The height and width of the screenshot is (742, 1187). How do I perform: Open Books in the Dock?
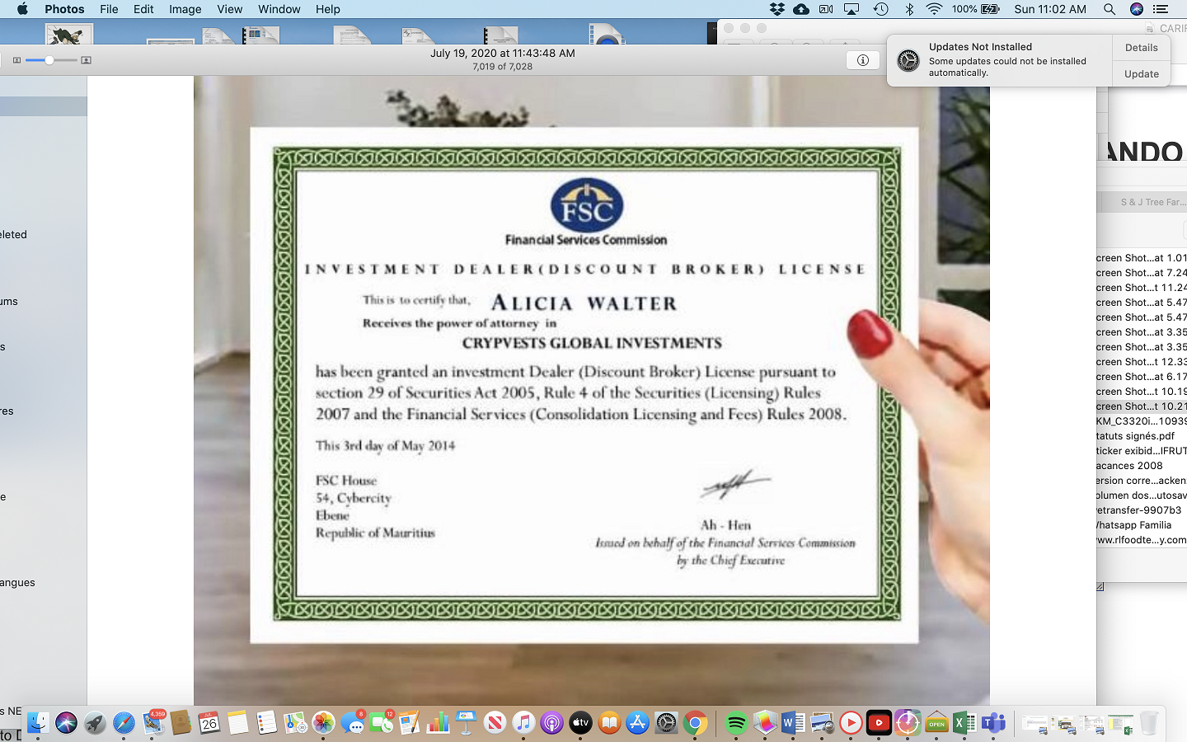[x=609, y=723]
